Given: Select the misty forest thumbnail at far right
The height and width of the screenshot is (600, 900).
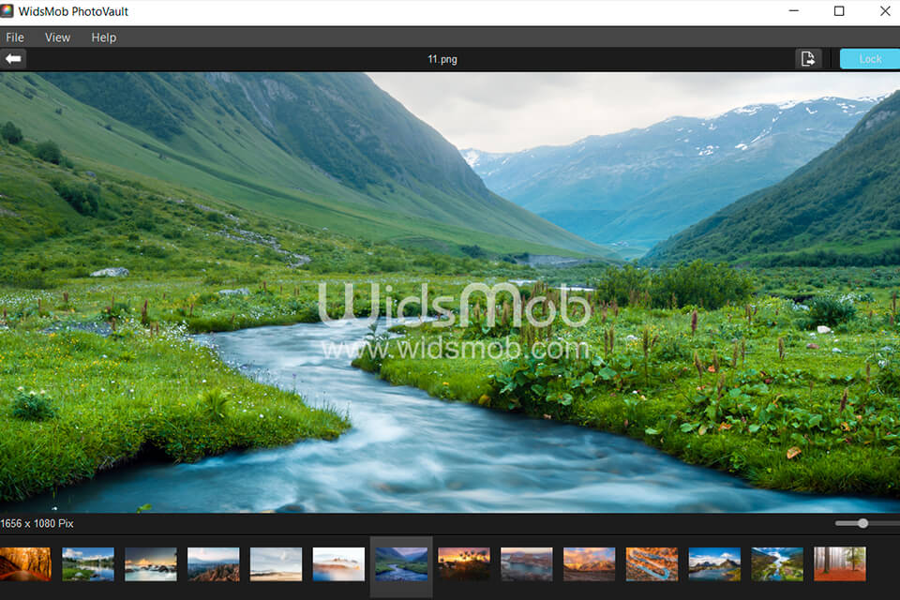Looking at the screenshot, I should (839, 563).
